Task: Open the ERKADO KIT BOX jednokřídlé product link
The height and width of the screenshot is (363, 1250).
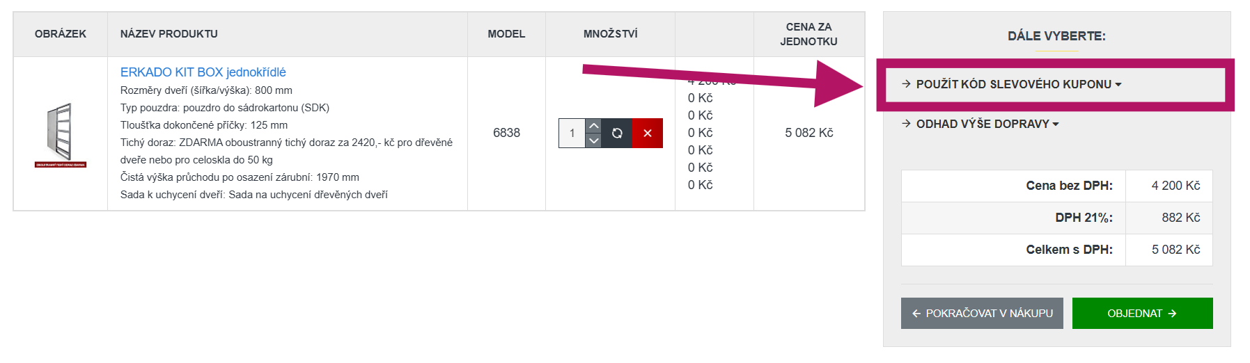Action: tap(203, 72)
